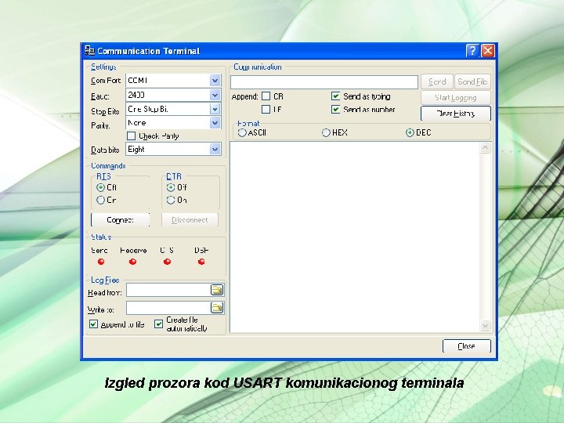
Task: Open the Baud rate dropdown
Action: point(215,95)
